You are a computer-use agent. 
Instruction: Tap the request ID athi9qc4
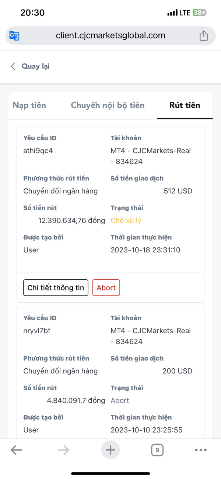[x=38, y=151]
